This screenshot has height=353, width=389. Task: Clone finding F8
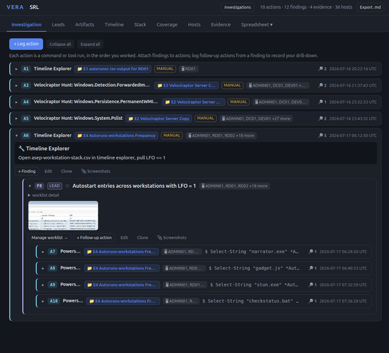pos(143,238)
